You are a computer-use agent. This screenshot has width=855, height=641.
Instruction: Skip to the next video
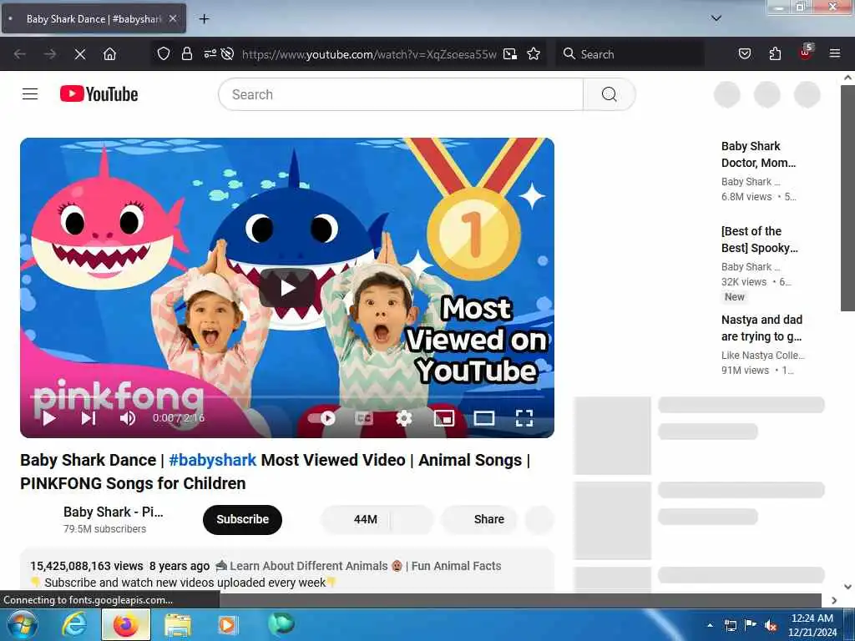point(89,418)
